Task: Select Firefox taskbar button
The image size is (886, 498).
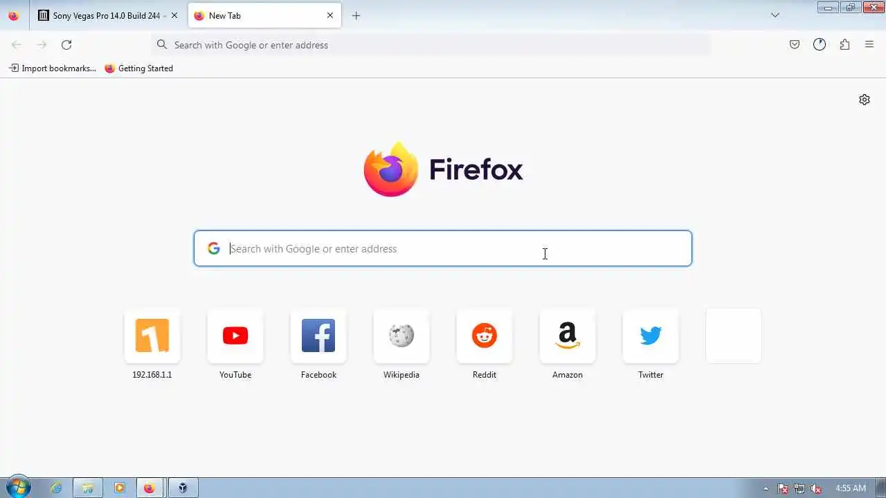Action: (150, 488)
